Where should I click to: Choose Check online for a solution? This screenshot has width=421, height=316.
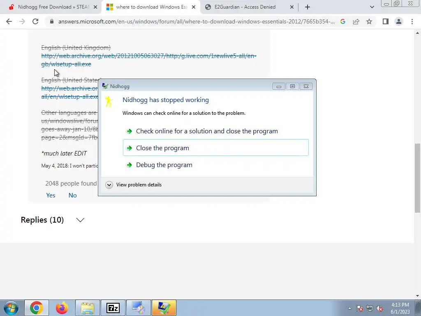click(x=215, y=131)
